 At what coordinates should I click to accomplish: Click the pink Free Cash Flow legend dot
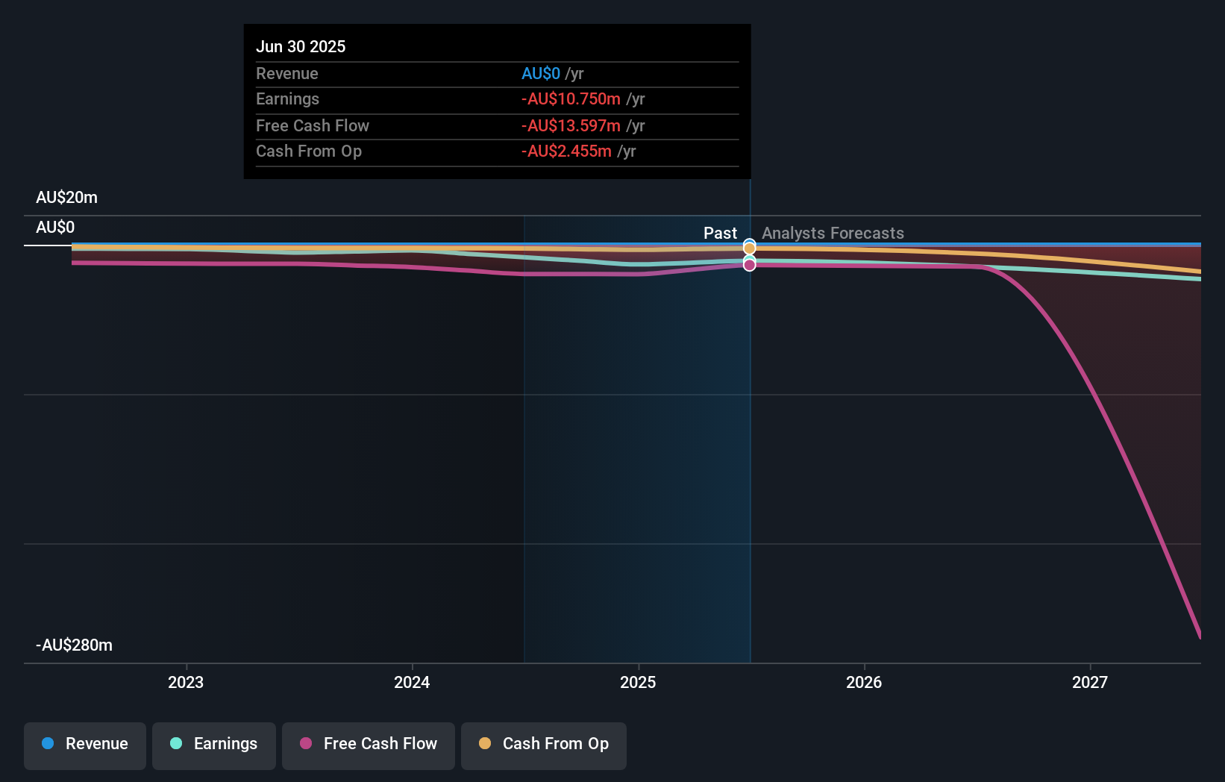click(x=306, y=744)
